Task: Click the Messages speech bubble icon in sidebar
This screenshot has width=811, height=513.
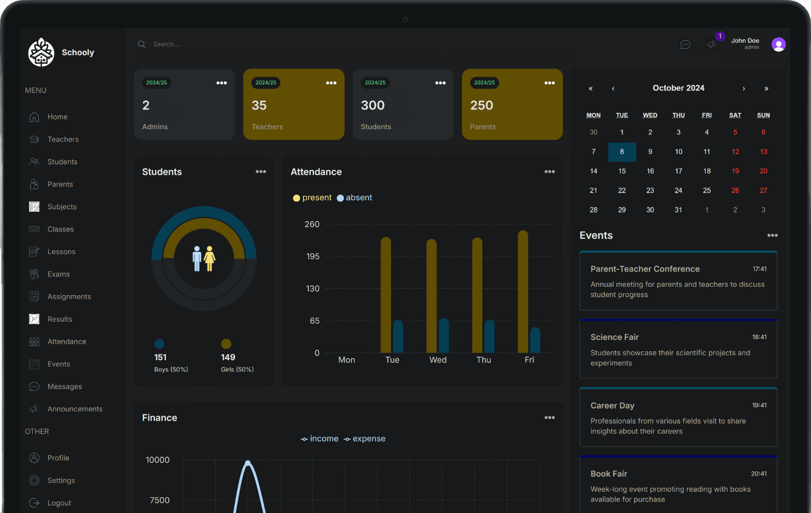Action: coord(34,387)
